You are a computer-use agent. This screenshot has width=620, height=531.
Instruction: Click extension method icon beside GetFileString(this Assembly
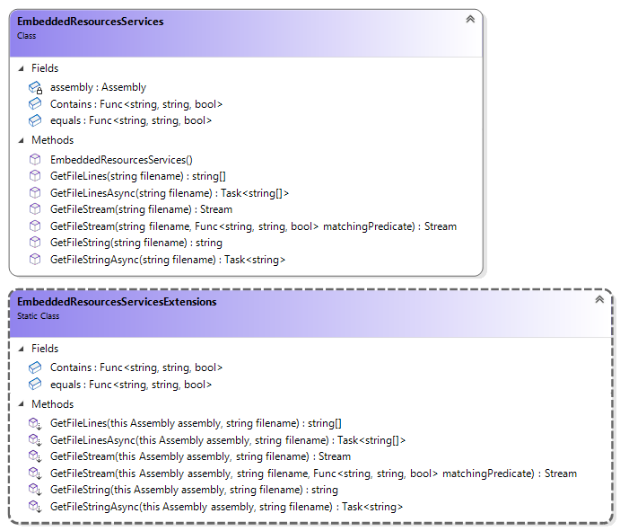pyautogui.click(x=35, y=490)
